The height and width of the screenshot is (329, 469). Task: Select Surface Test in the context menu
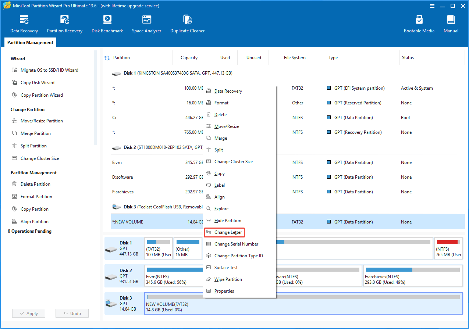(x=239, y=268)
